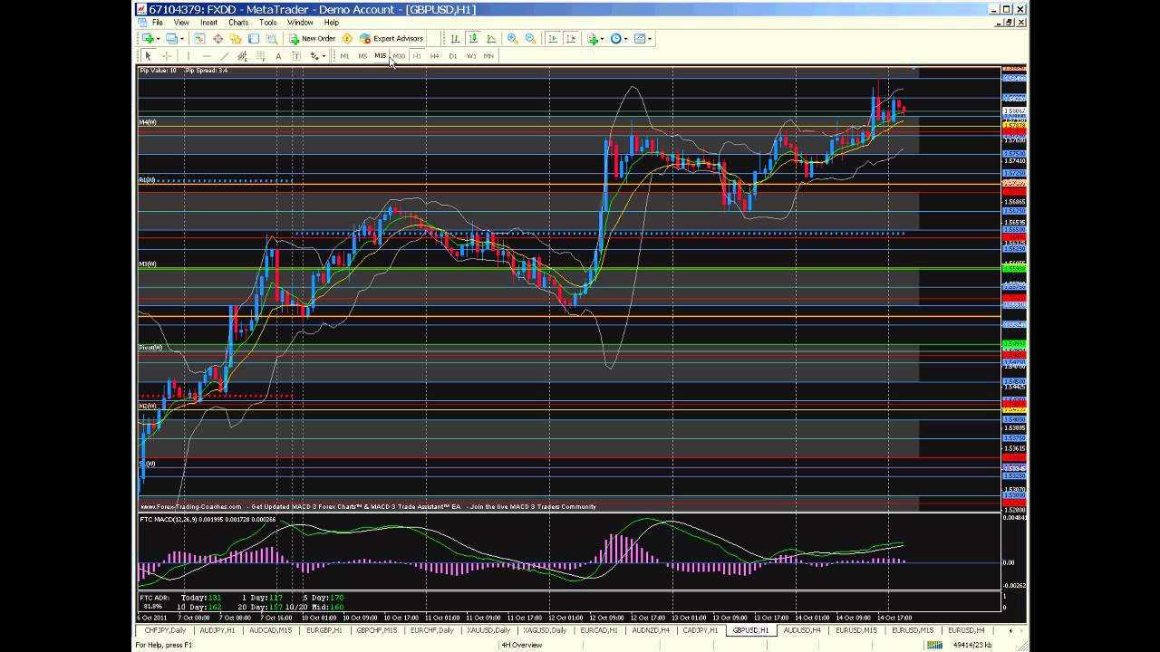Switch timeframe to M1
Viewport: 1160px width, 652px height.
pos(344,56)
